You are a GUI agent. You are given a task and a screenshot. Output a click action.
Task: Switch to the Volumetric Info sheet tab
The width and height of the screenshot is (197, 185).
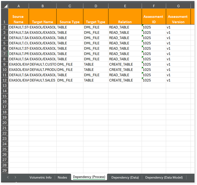[40, 177]
